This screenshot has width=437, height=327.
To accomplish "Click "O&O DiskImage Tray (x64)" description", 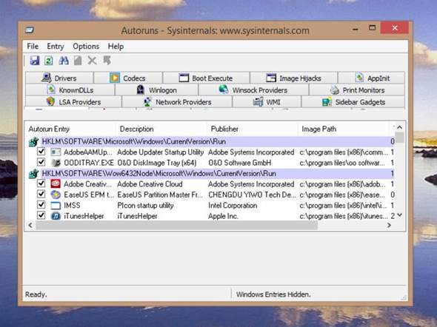I will [x=157, y=163].
